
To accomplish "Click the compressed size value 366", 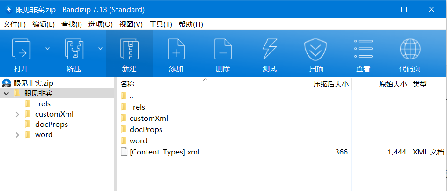I will coord(342,152).
